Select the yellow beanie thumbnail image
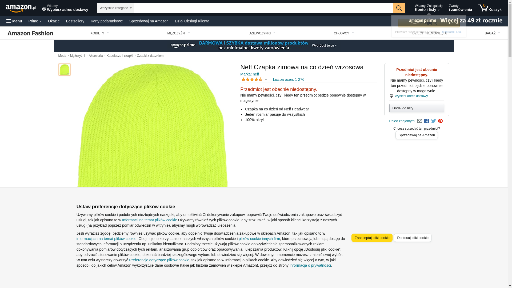512x288 pixels. pos(64,70)
